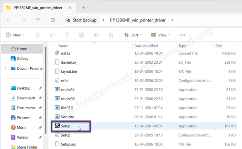
Task: Close the PP1380MF_win_printer_driver tab
Action: 70,8
